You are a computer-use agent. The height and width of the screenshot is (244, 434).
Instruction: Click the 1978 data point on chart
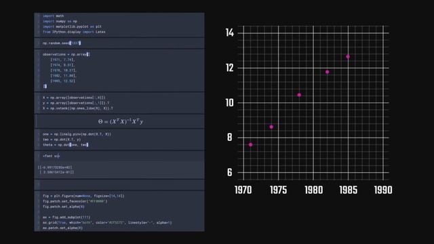coord(299,95)
